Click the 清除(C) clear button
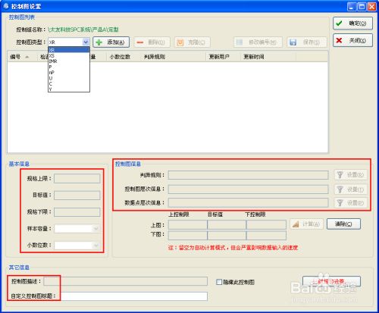The width and height of the screenshot is (379, 313). point(343,224)
